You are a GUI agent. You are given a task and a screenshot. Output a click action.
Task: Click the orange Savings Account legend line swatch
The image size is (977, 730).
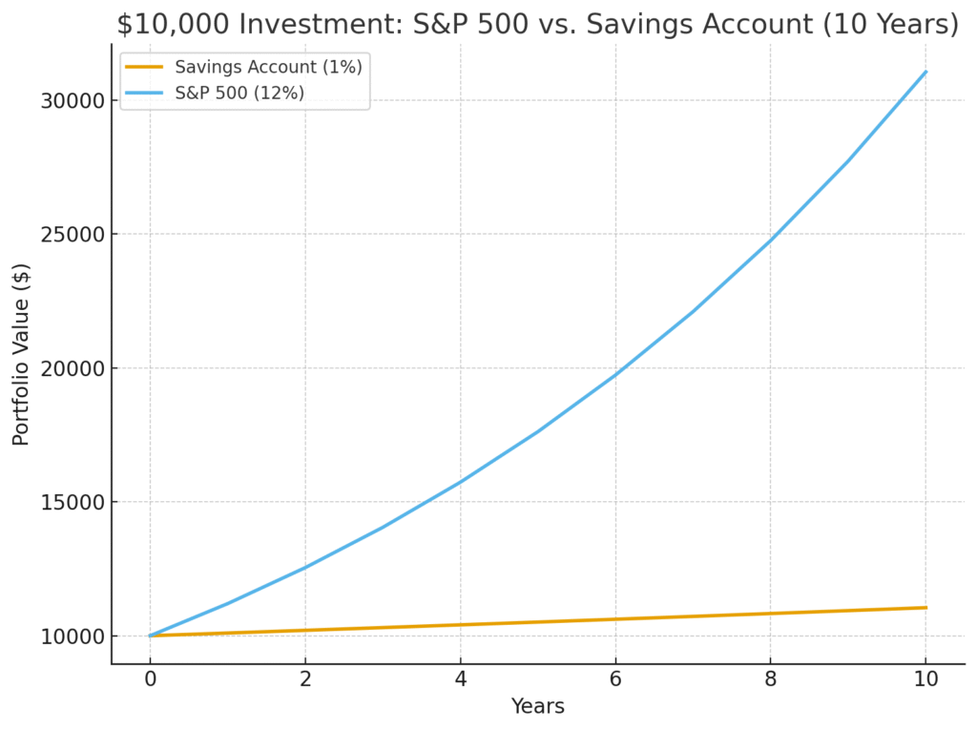click(x=144, y=67)
